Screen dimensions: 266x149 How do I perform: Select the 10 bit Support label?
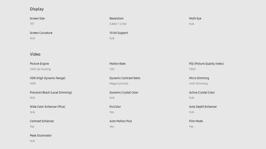(119, 33)
